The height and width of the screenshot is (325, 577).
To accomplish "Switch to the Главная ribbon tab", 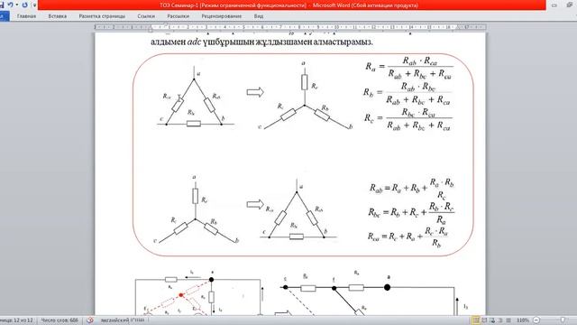I will [26, 16].
